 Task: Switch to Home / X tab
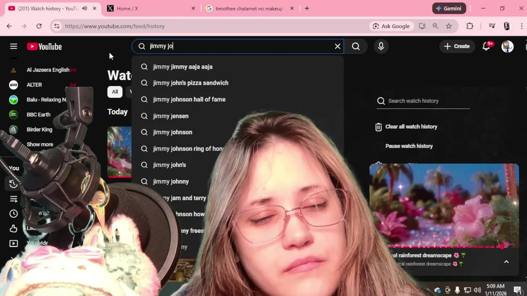point(150,8)
